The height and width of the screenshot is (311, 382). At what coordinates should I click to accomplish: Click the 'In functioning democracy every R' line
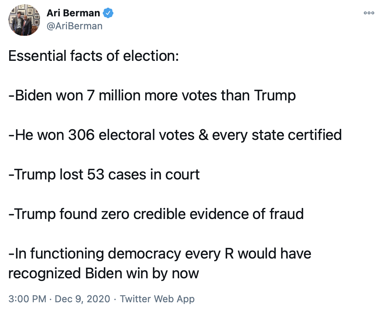pyautogui.click(x=159, y=254)
